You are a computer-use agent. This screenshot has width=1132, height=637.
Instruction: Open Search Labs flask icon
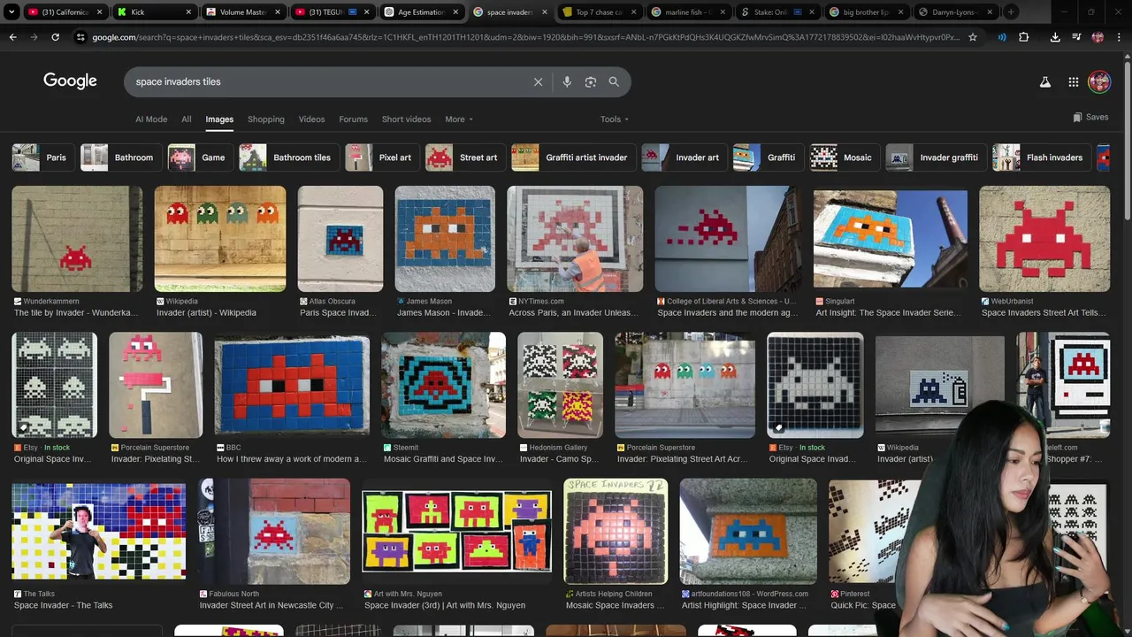[x=1044, y=81]
